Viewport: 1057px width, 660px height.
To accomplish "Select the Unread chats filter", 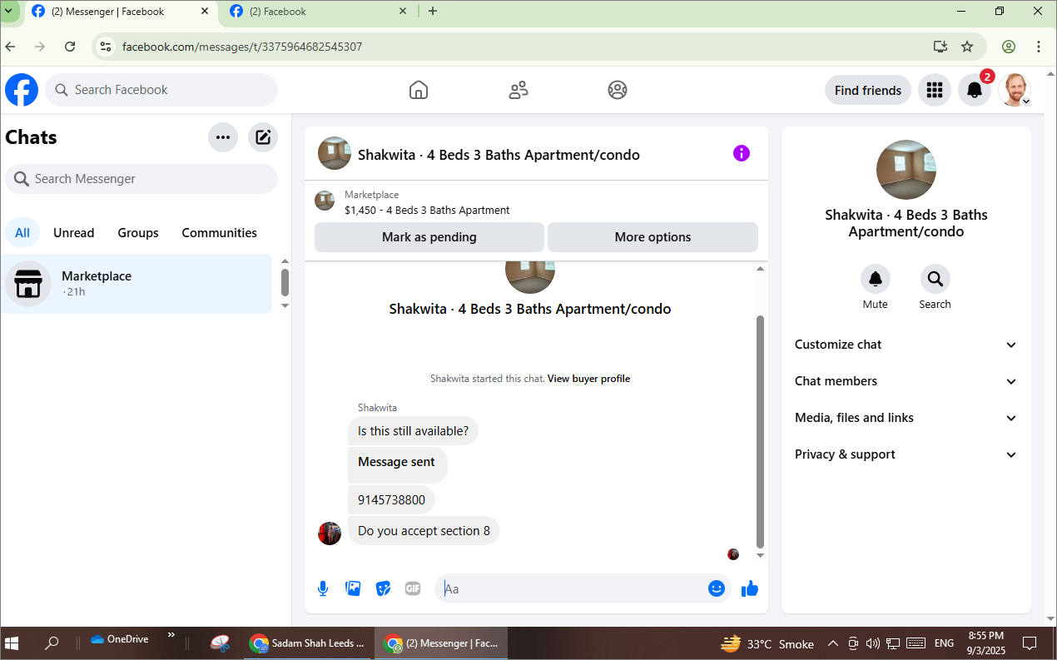I will [x=74, y=233].
